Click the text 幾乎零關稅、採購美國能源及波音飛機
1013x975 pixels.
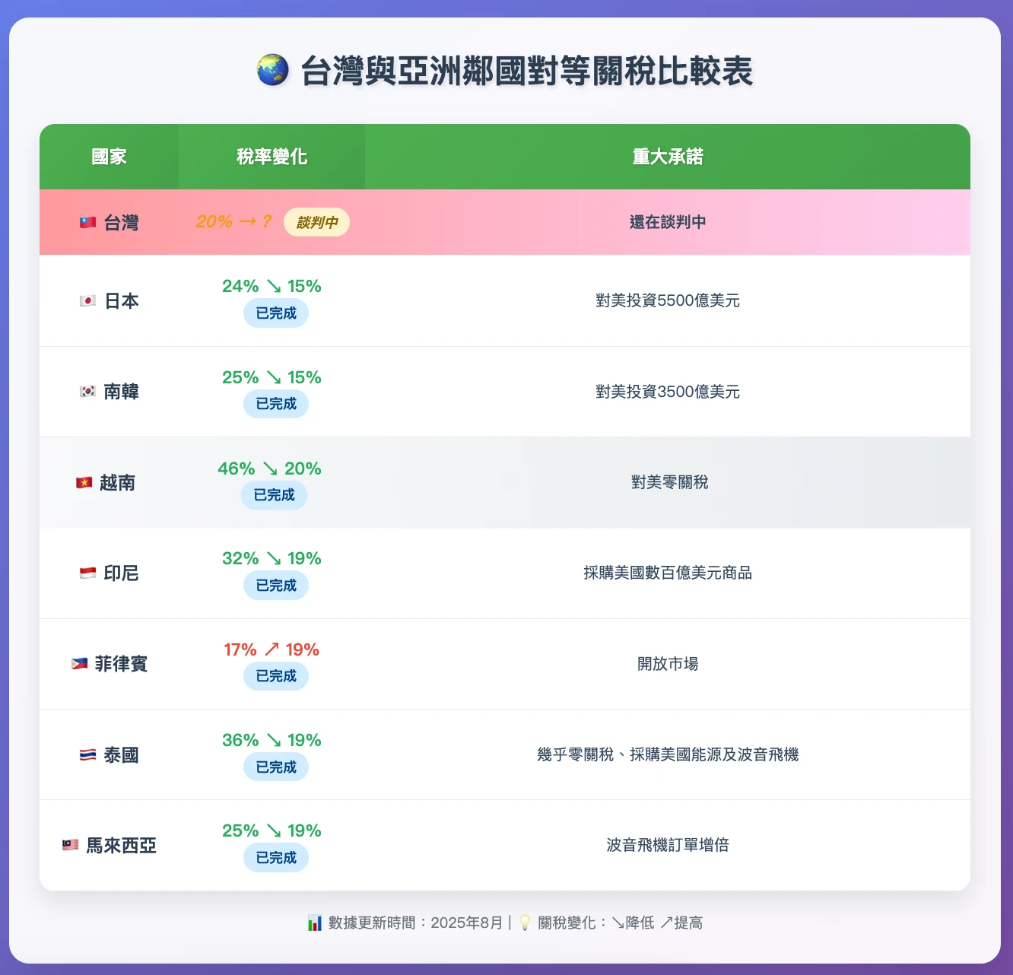(668, 755)
